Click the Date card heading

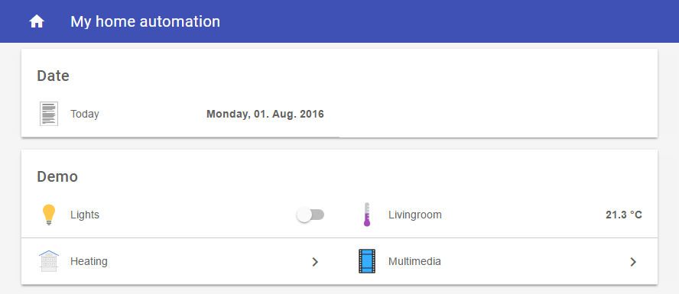tap(54, 76)
